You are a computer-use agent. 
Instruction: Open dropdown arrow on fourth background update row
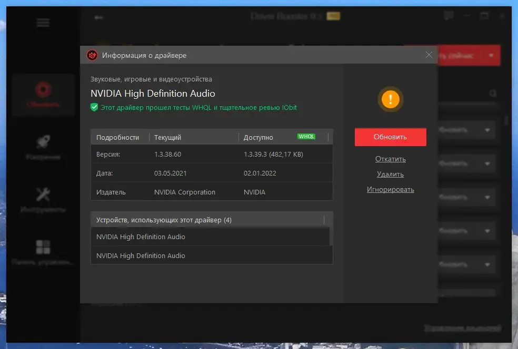pyautogui.click(x=487, y=231)
